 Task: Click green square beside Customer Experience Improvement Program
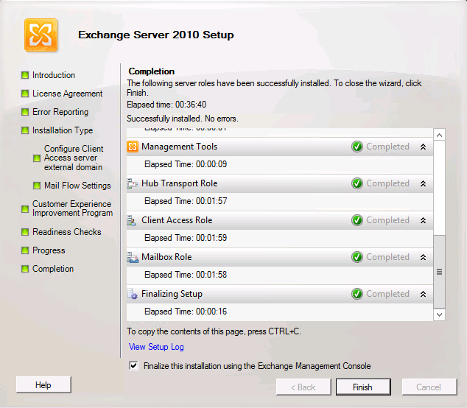[x=25, y=208]
